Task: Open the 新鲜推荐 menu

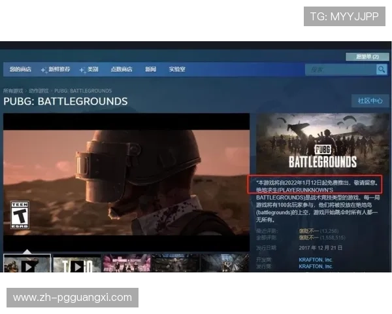Action: pos(59,69)
